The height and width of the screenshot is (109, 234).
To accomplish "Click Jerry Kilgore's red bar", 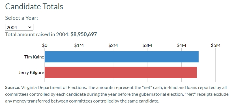I will (121, 72).
